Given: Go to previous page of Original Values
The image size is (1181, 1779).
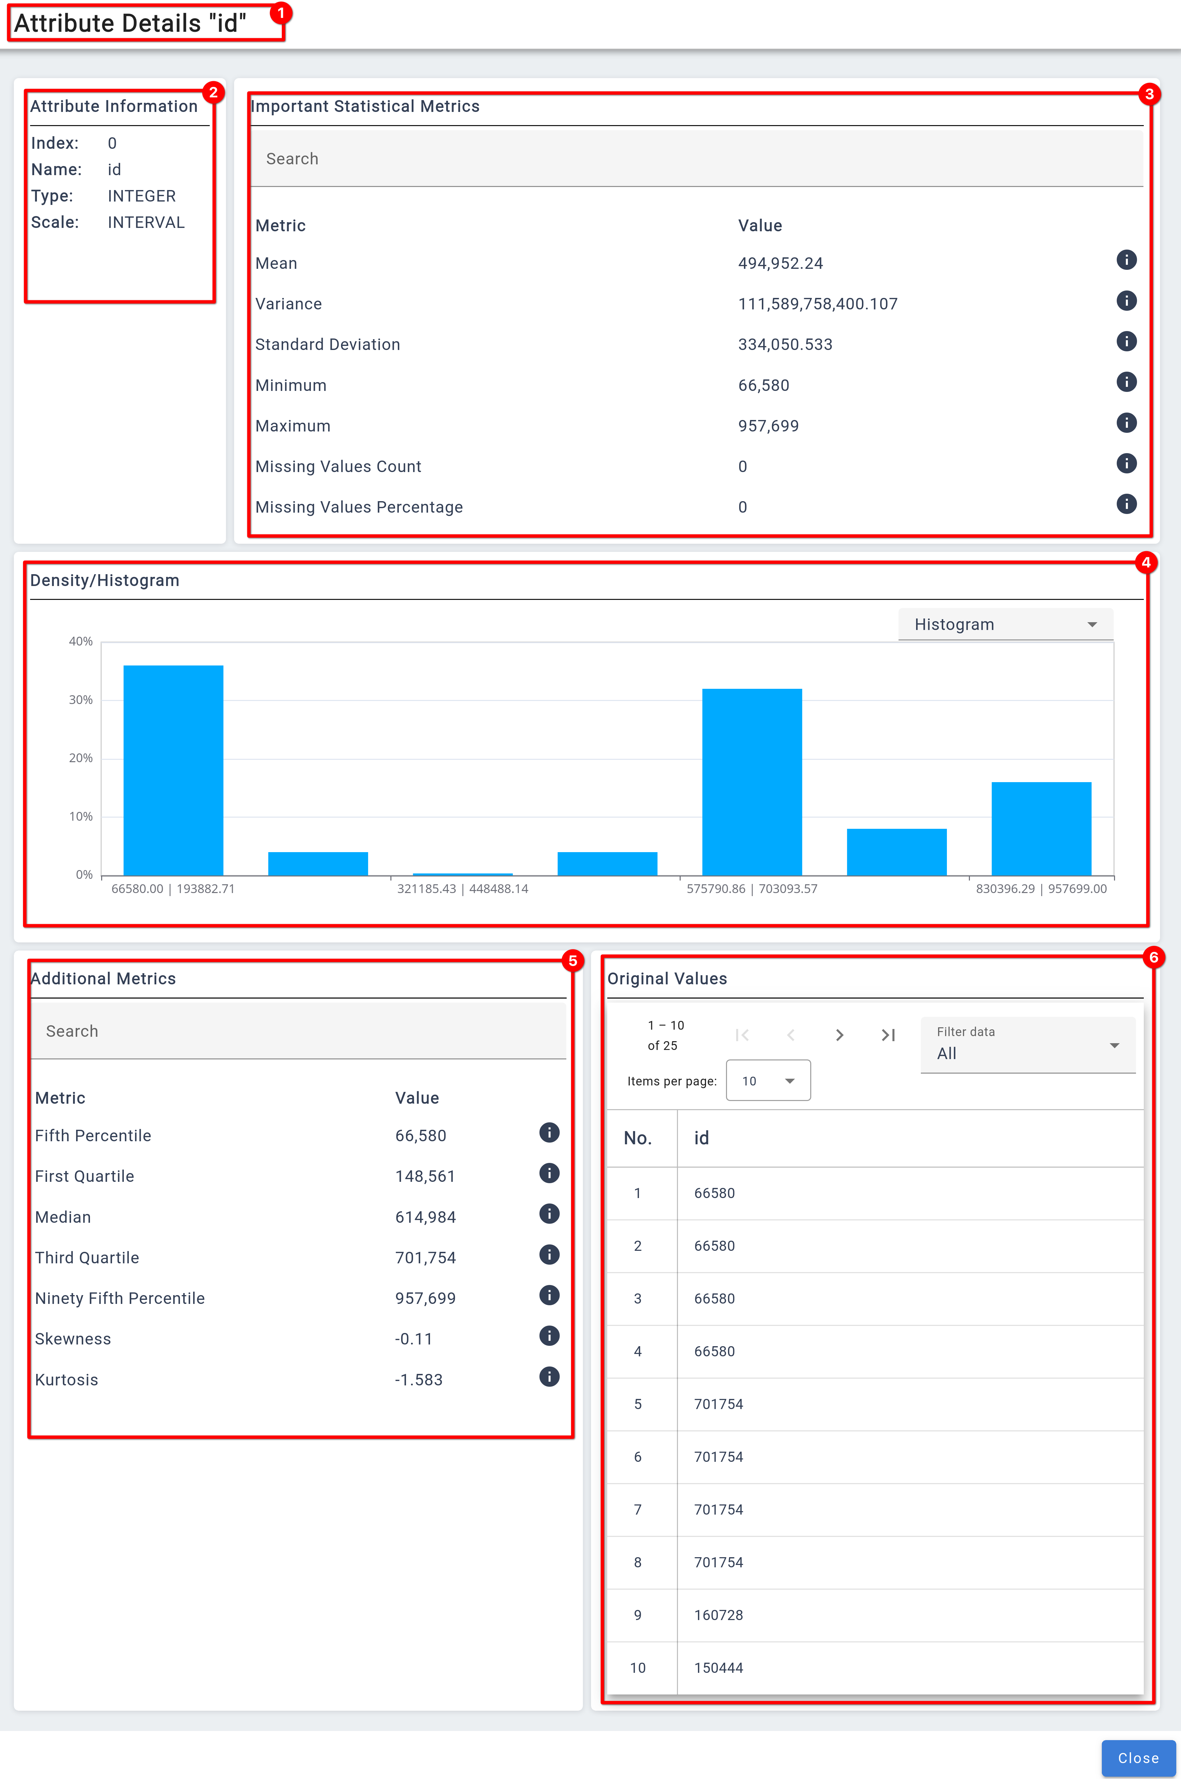Looking at the screenshot, I should [791, 1035].
